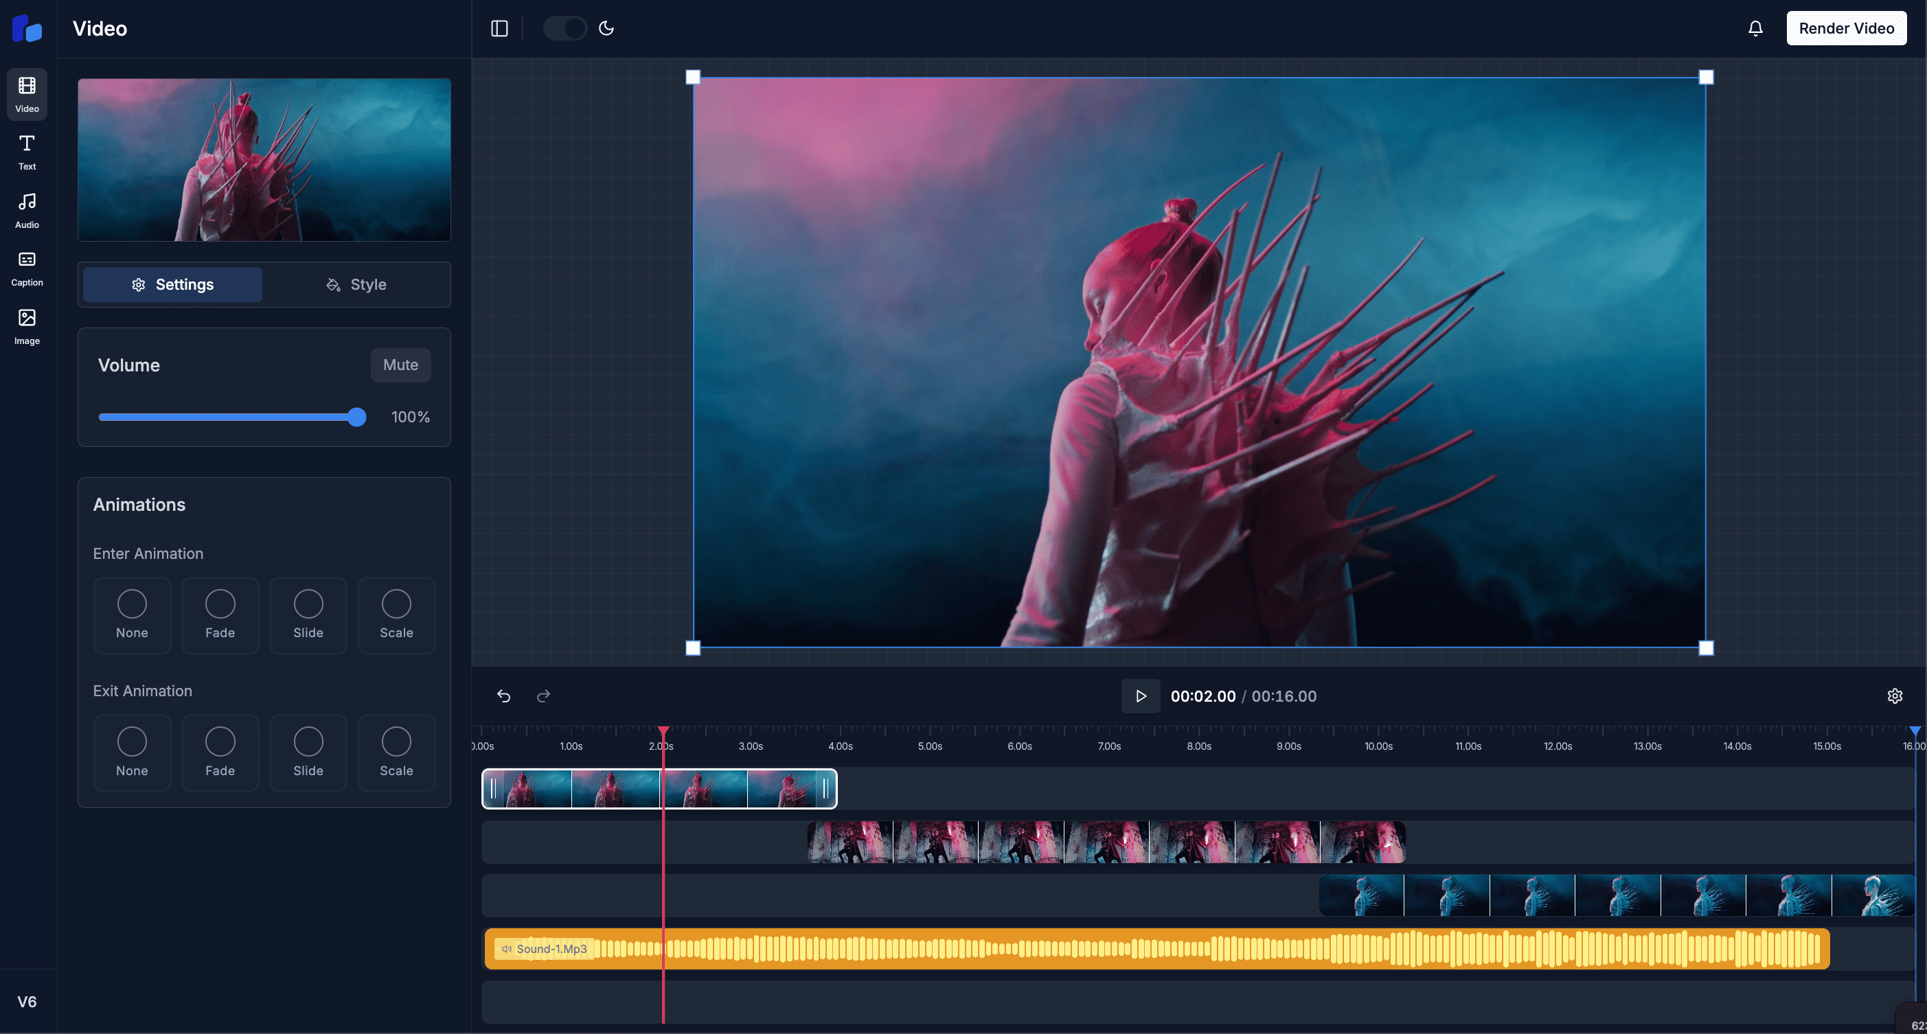The height and width of the screenshot is (1034, 1927).
Task: Switch to the Style tab
Action: coord(356,284)
